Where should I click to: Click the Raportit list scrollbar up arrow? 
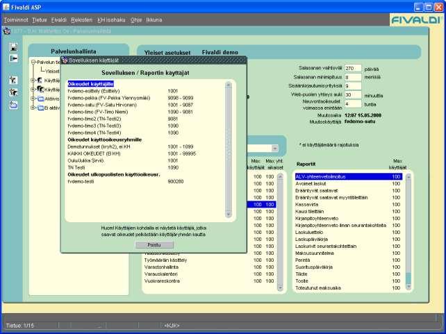pos(408,177)
